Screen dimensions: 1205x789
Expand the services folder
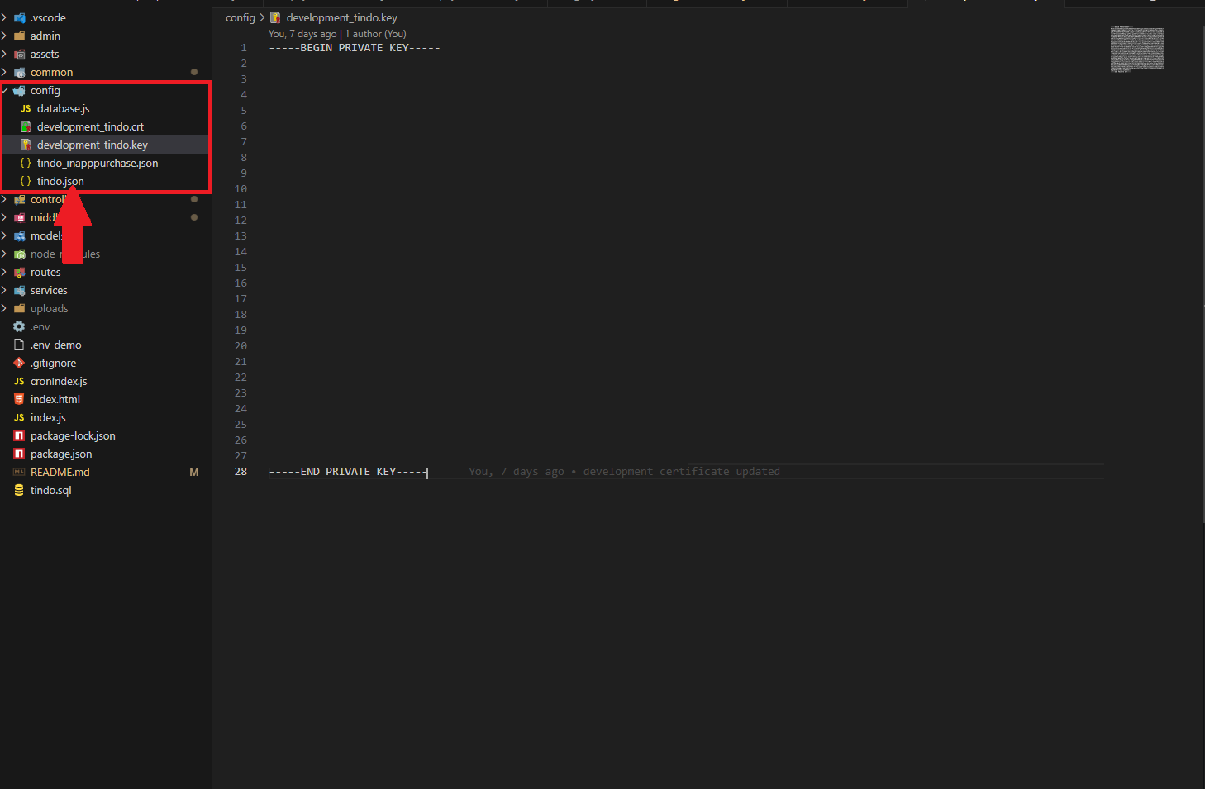[48, 291]
